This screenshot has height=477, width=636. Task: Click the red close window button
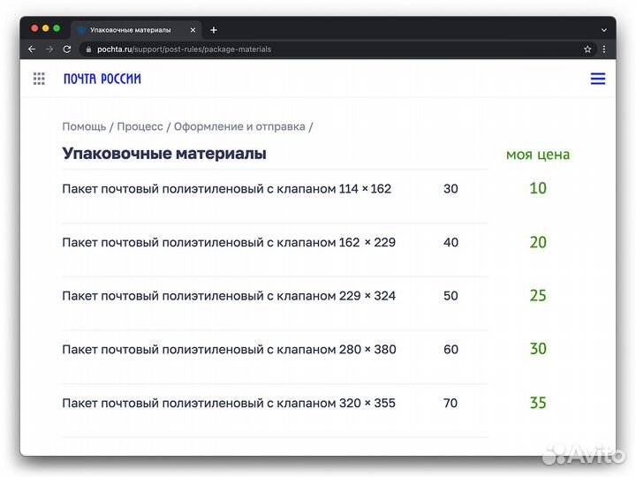[34, 28]
